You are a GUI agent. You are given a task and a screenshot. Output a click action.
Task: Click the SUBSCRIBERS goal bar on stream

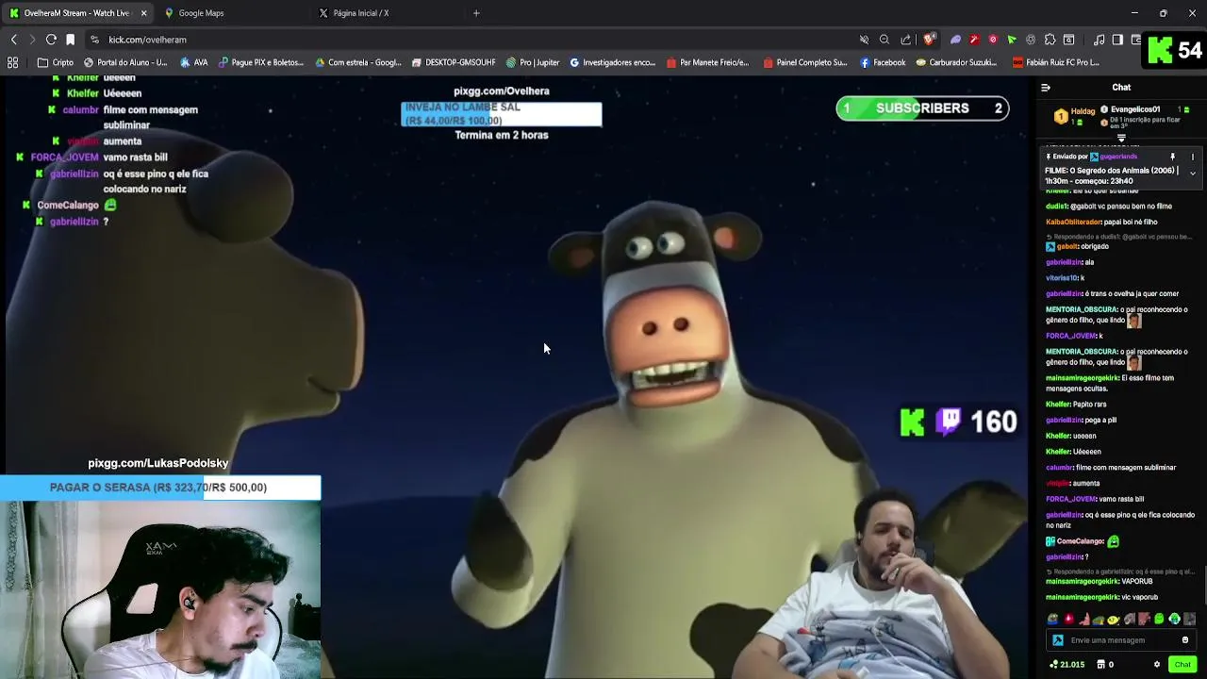point(922,108)
